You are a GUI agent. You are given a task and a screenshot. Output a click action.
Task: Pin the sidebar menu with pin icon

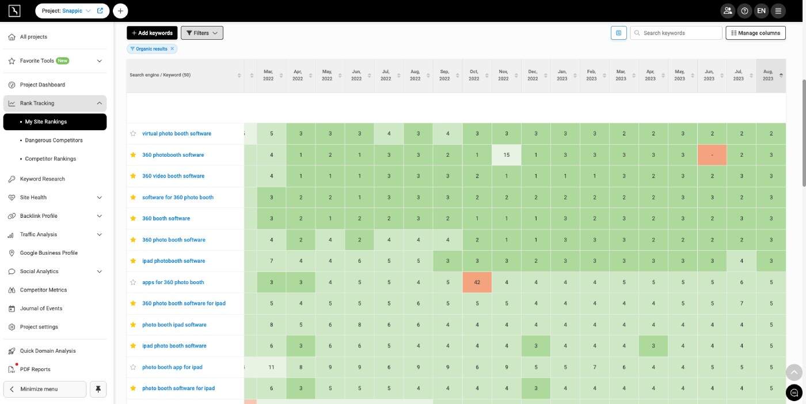tap(98, 389)
